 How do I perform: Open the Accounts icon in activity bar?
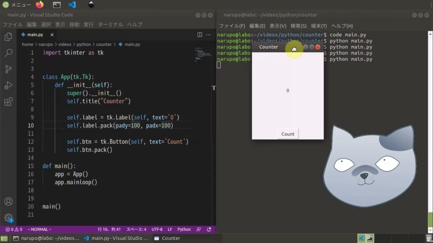point(8,201)
